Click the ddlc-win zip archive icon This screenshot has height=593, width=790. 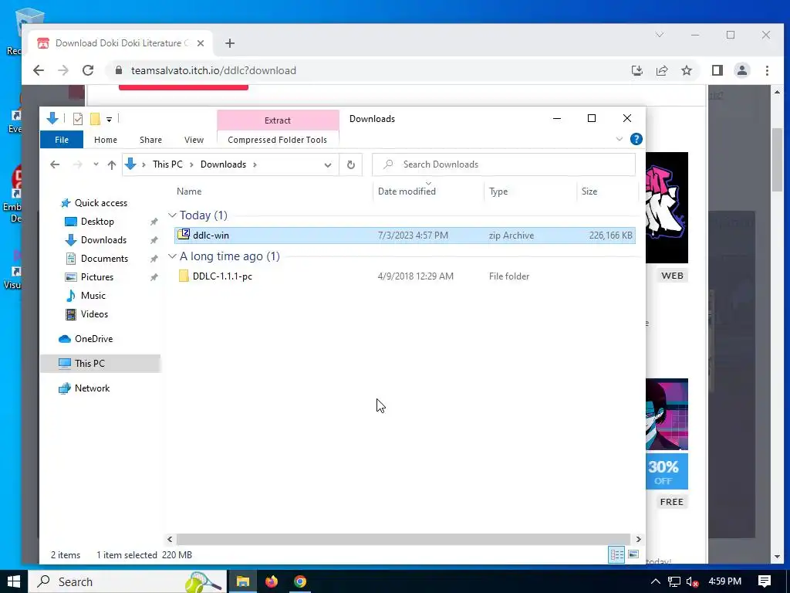(x=184, y=235)
